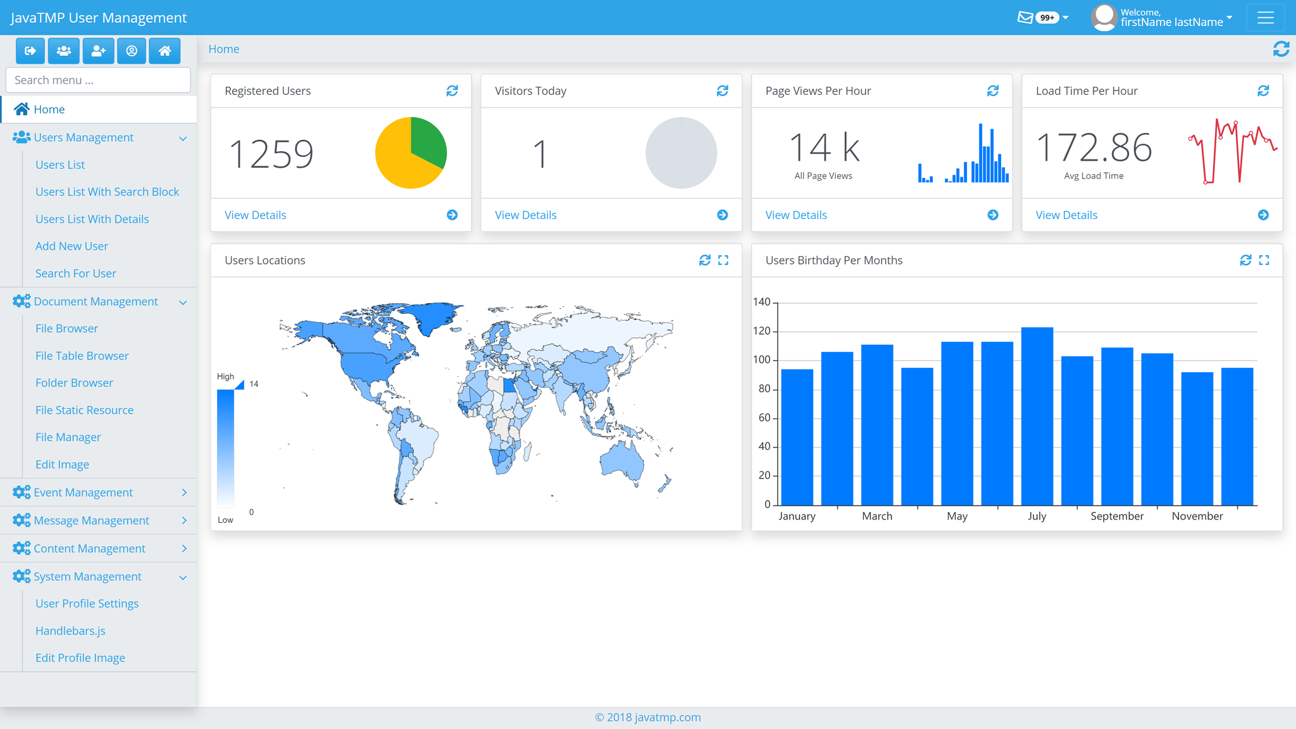Open User Profile Settings menu item
The width and height of the screenshot is (1296, 729).
(87, 604)
